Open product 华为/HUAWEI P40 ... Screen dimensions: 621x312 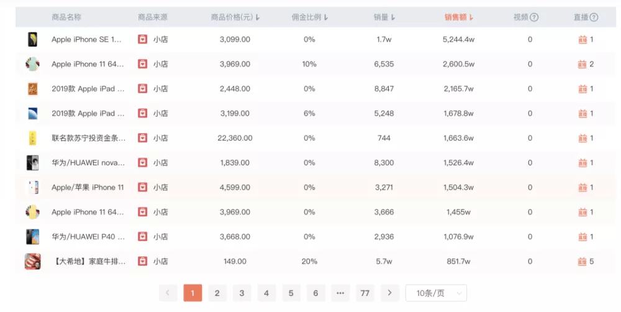coord(88,237)
